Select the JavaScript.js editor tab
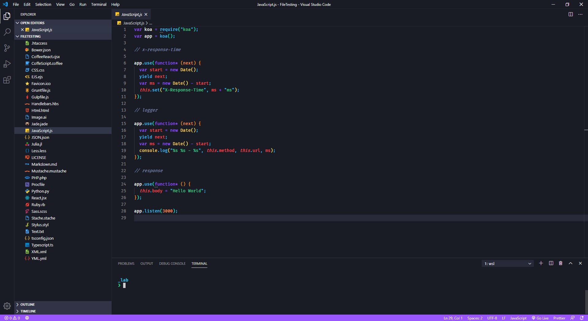 [x=131, y=14]
